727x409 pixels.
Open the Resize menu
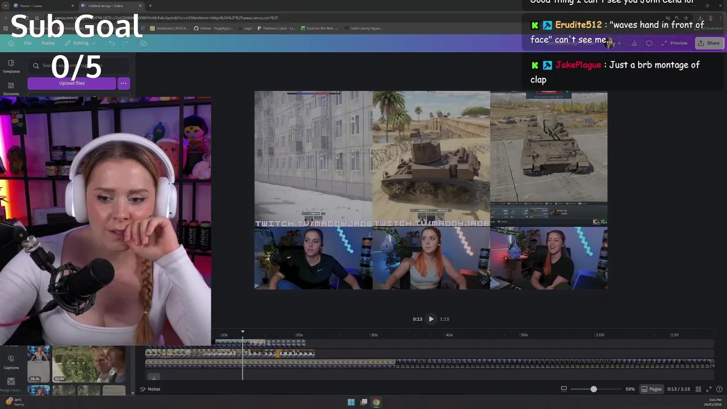(x=48, y=43)
